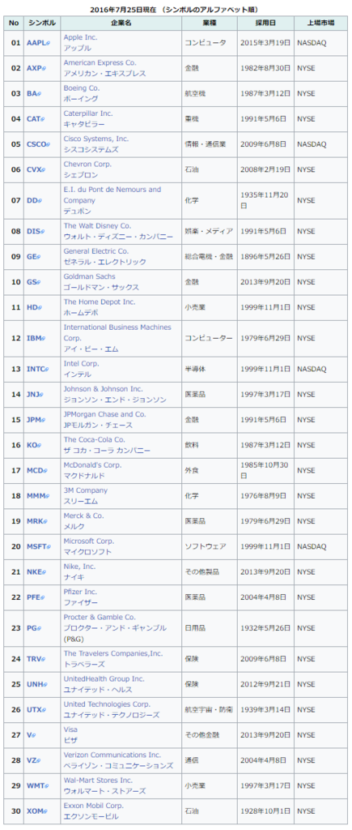The height and width of the screenshot is (830, 352).
Task: Select Pfizer Inc. company name
Action: 80,593
